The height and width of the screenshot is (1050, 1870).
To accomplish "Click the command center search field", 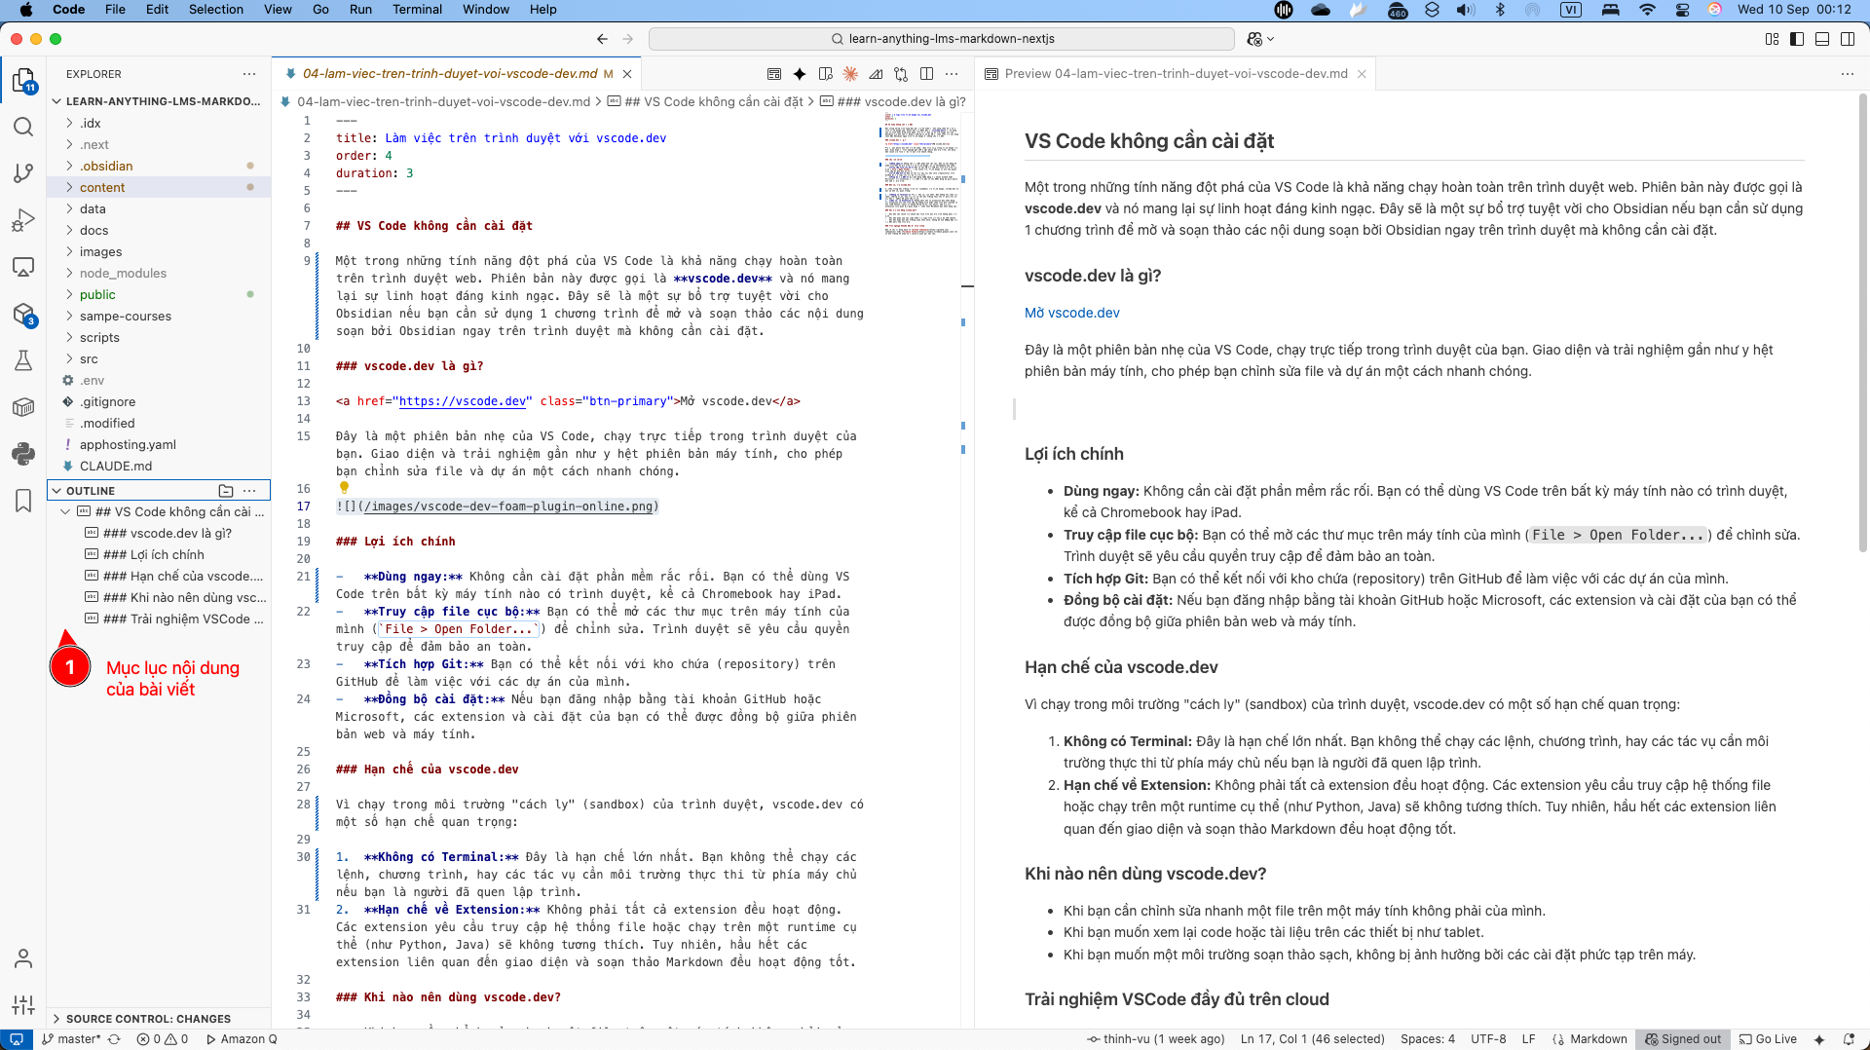I will point(941,39).
